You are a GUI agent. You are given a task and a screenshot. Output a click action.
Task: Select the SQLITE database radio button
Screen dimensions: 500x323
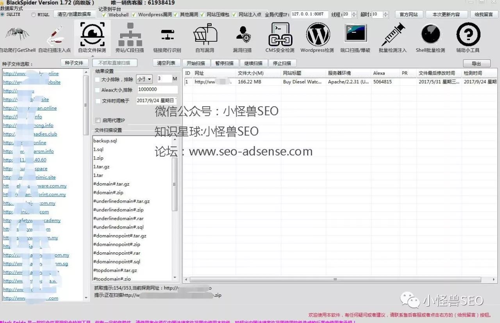tap(3, 14)
